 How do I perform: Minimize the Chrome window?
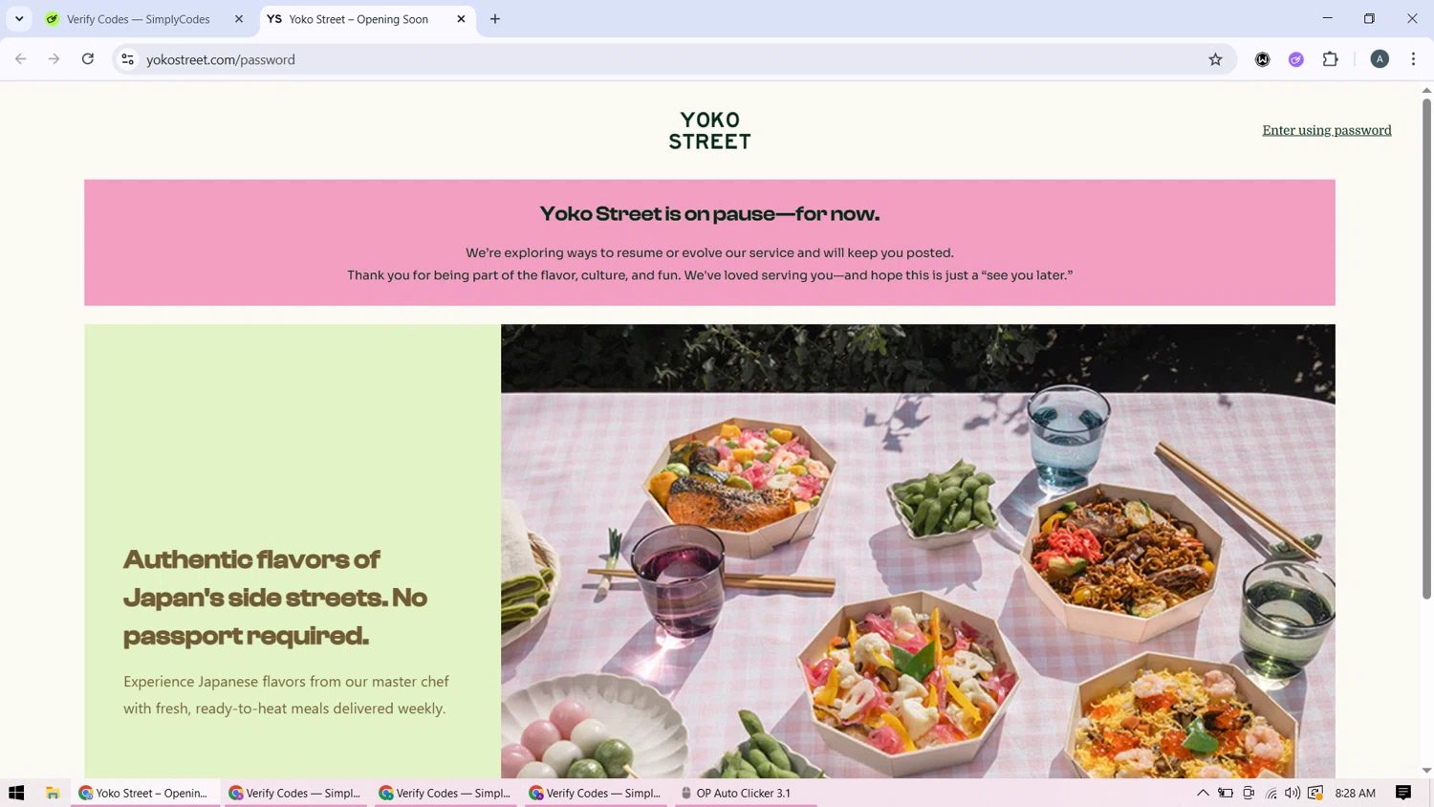[1327, 18]
